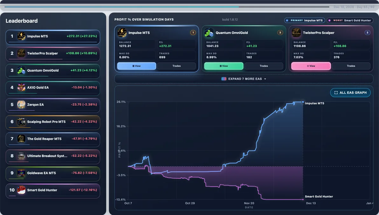Click the Balance 1272.31 value
The width and height of the screenshot is (379, 215).
[125, 46]
